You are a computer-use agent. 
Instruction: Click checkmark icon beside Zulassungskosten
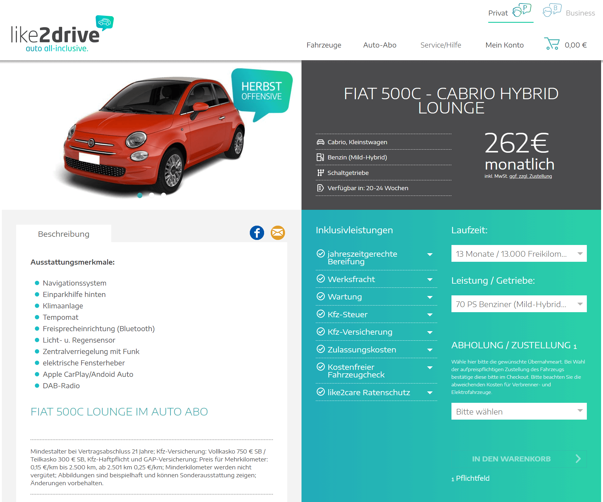[x=321, y=349]
